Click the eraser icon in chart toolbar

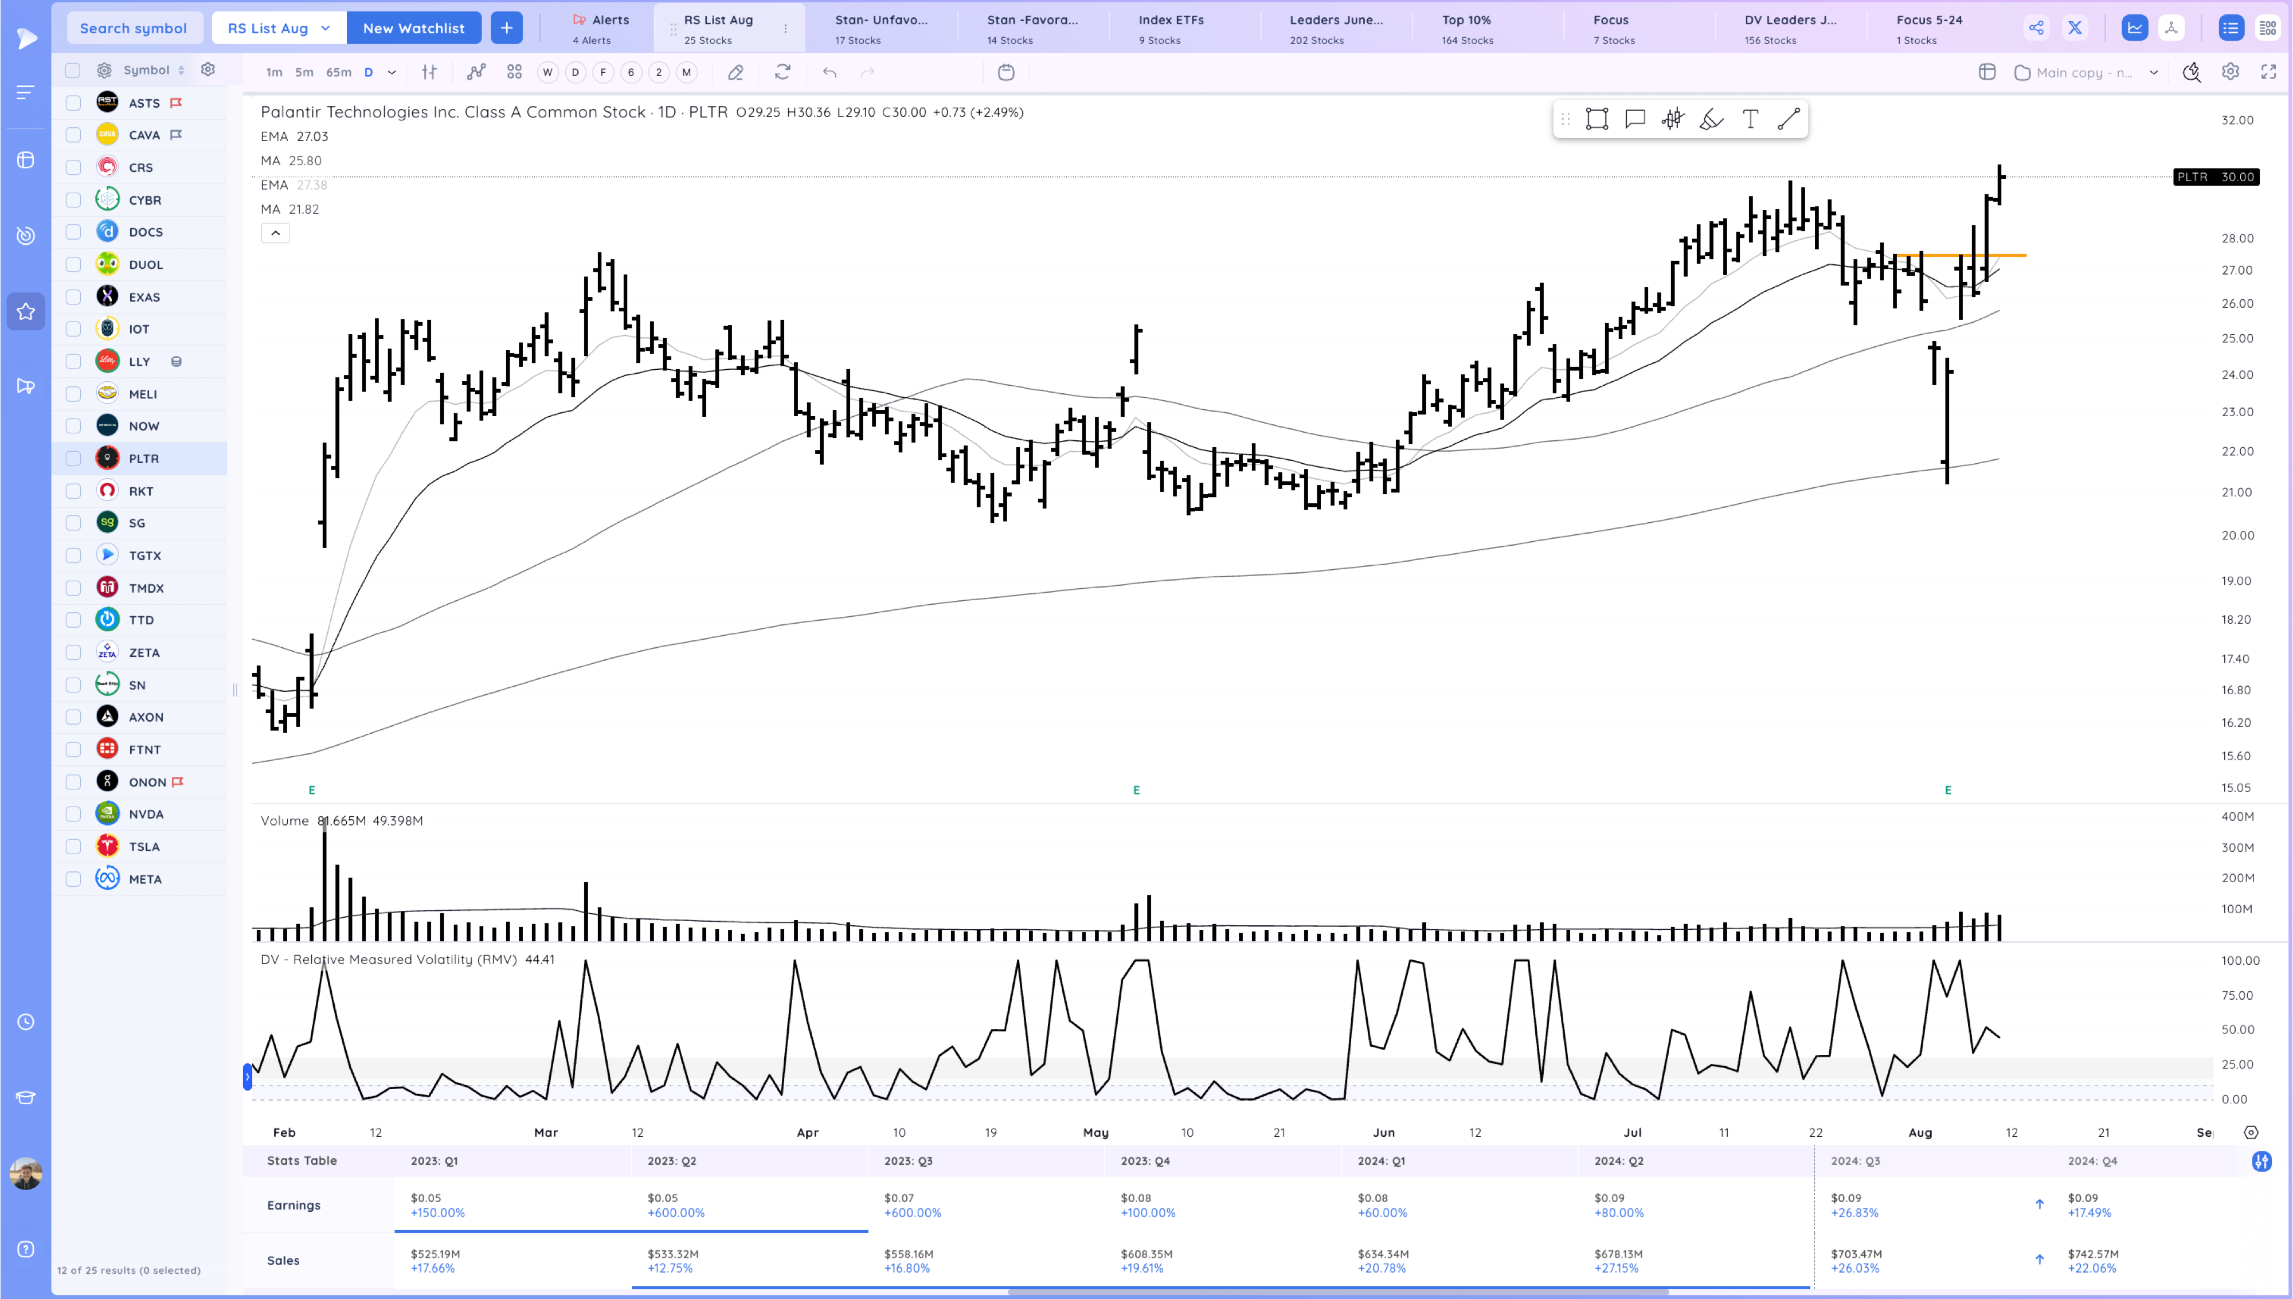pyautogui.click(x=736, y=72)
